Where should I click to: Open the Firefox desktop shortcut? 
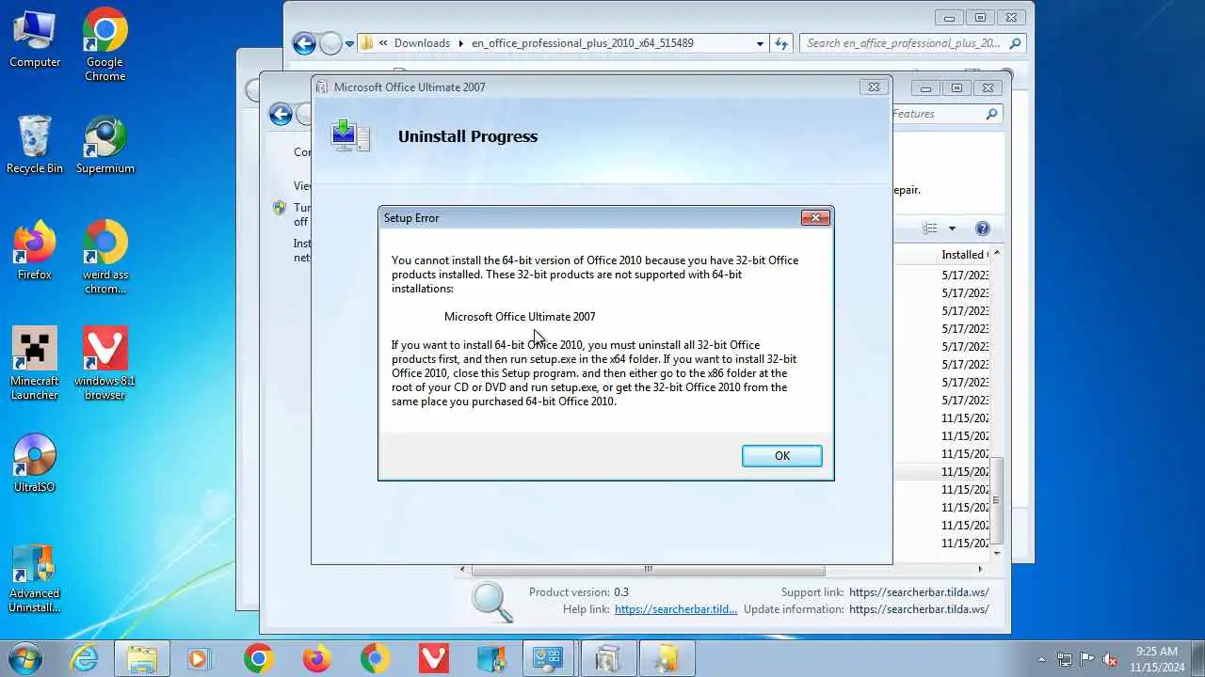[x=35, y=250]
